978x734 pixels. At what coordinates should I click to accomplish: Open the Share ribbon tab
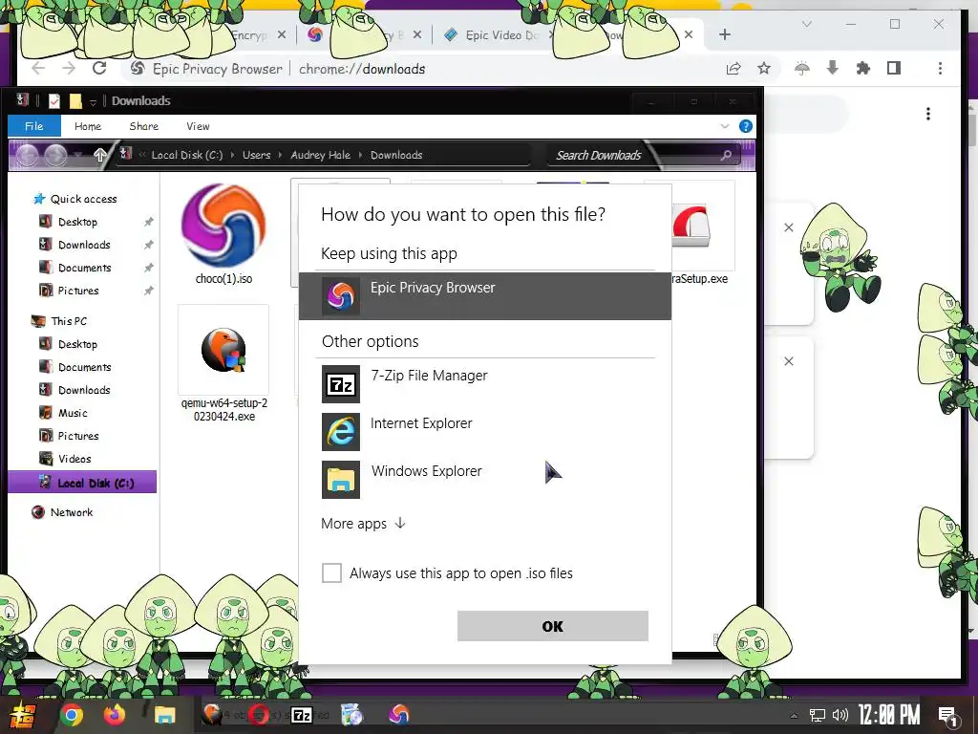(x=144, y=126)
